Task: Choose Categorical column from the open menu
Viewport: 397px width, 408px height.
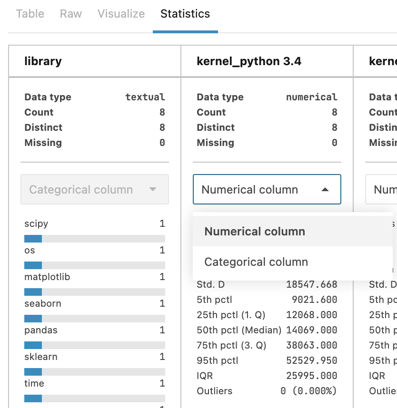Action: tap(256, 262)
